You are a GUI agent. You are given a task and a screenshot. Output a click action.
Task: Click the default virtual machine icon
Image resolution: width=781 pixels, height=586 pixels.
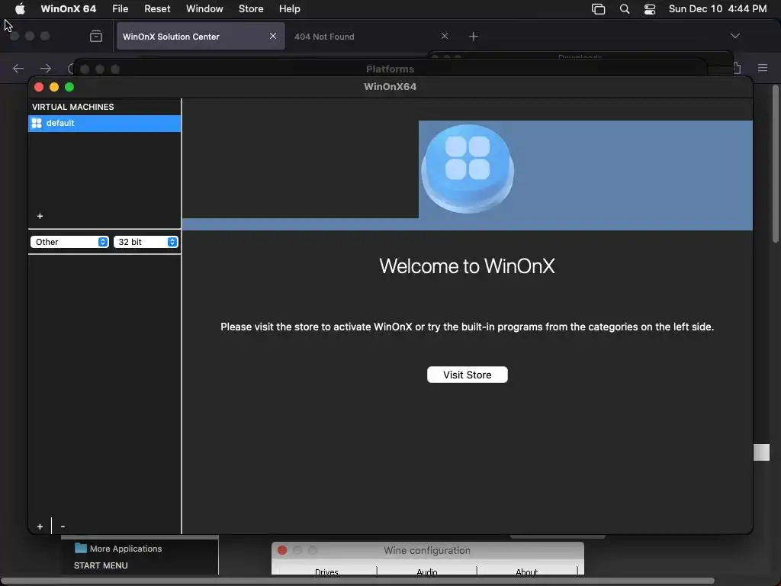click(37, 123)
